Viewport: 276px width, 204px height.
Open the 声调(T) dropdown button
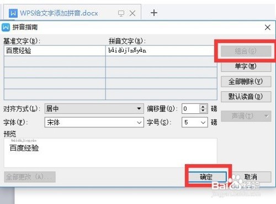(246, 116)
